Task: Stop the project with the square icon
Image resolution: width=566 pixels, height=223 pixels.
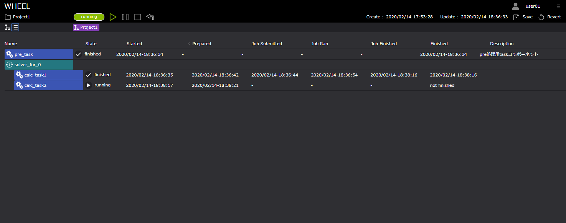Action: 138,17
